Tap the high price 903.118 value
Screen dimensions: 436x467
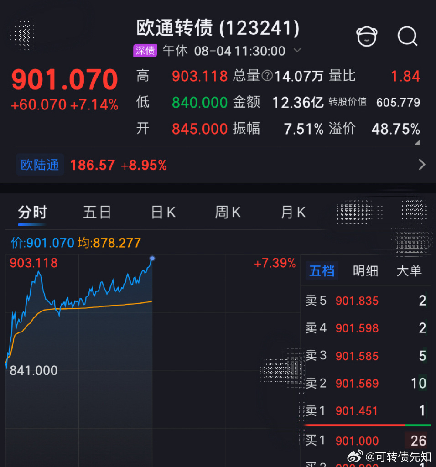(x=200, y=76)
